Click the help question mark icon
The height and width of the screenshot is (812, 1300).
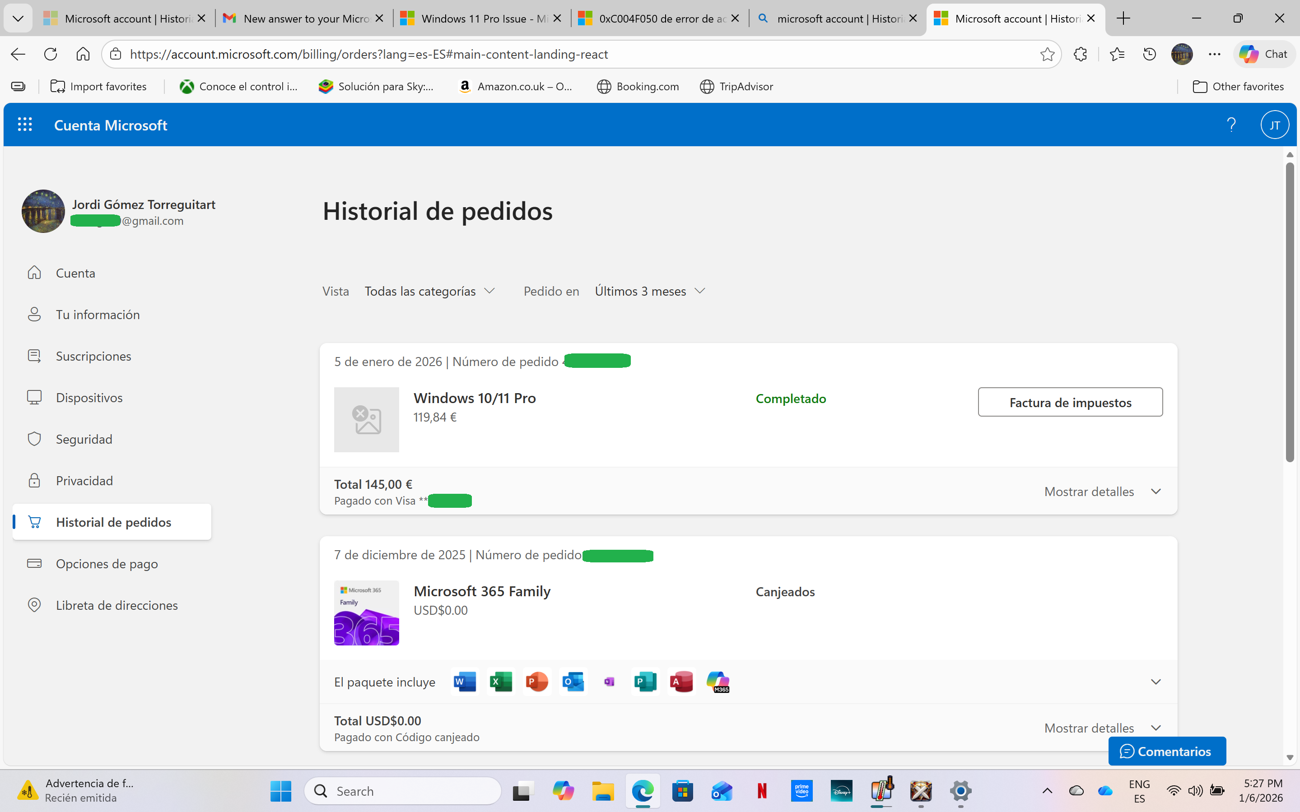coord(1231,125)
